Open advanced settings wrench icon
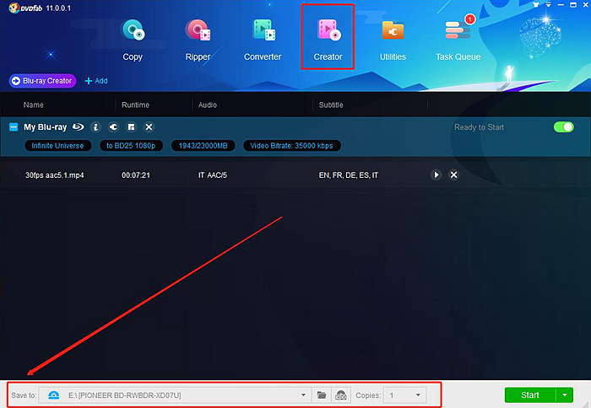Screen dimensions: 591x408 point(113,127)
